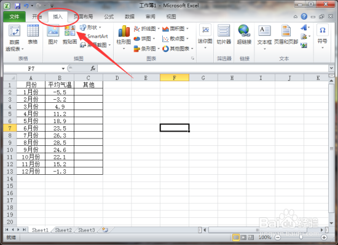Click the horizontal scrollbar right arrow
This screenshot has width=338, height=245.
pyautogui.click(x=321, y=230)
